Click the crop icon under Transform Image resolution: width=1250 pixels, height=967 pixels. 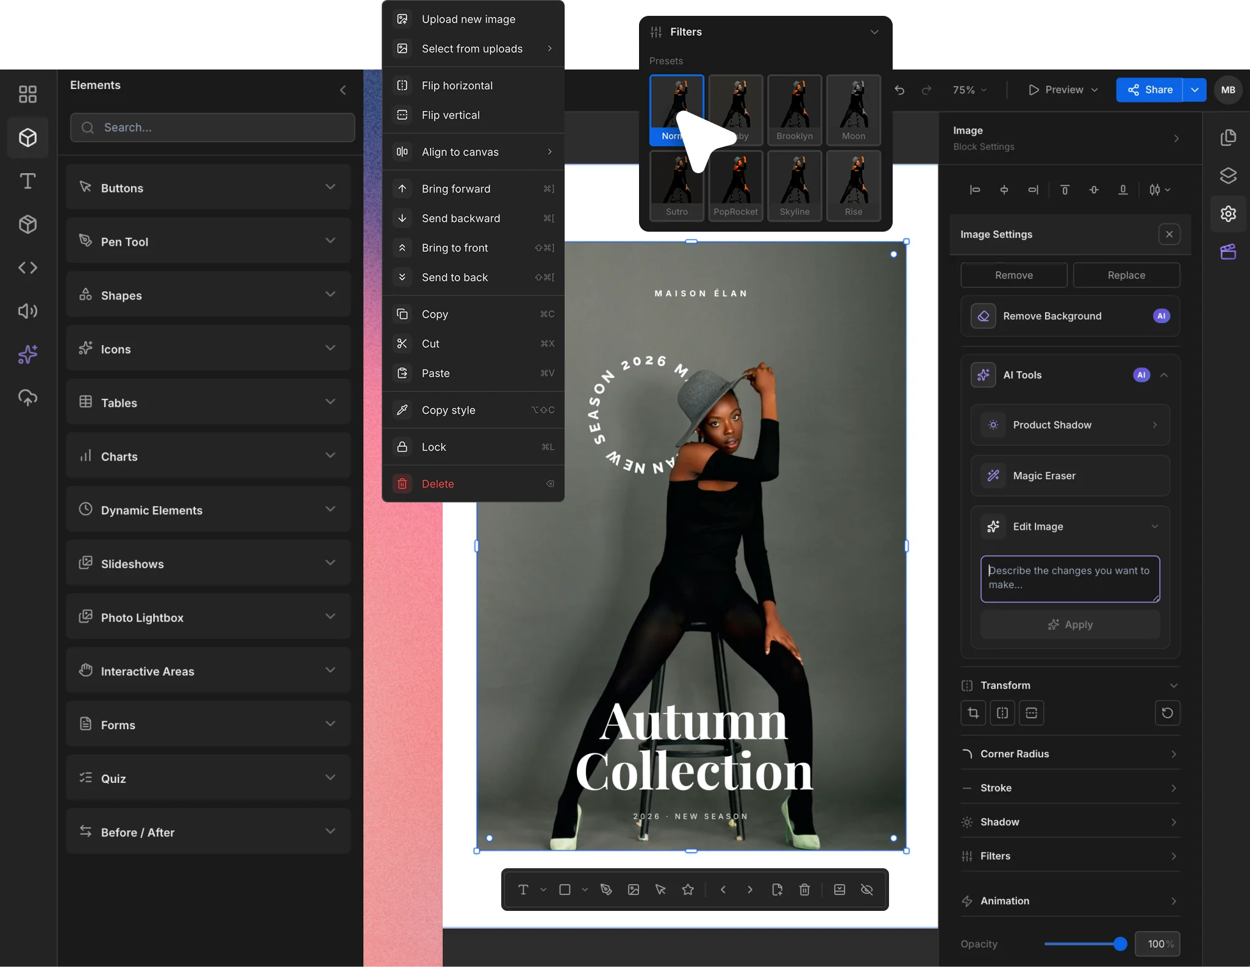pyautogui.click(x=973, y=713)
